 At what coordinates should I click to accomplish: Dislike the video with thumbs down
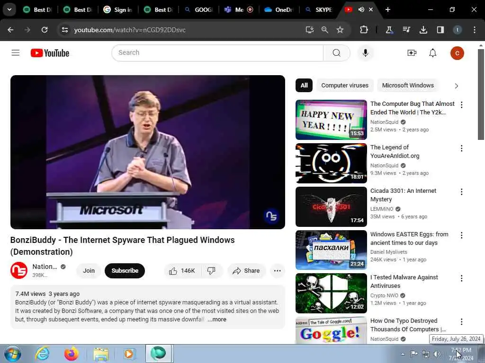click(x=211, y=271)
